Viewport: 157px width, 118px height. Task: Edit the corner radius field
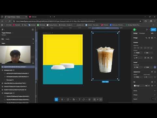(x=148, y=77)
